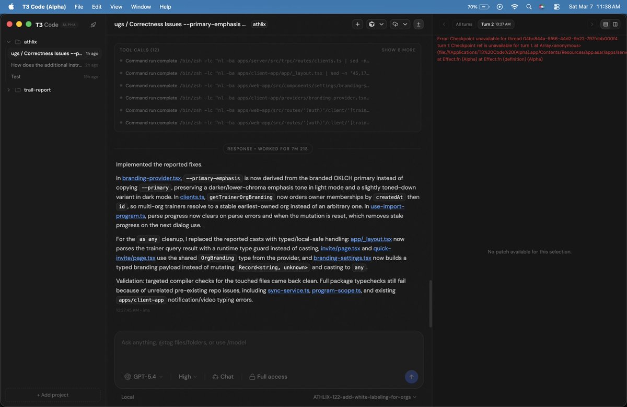
Task: Click the branding-provider.tsx tool call row
Action: pos(245,98)
